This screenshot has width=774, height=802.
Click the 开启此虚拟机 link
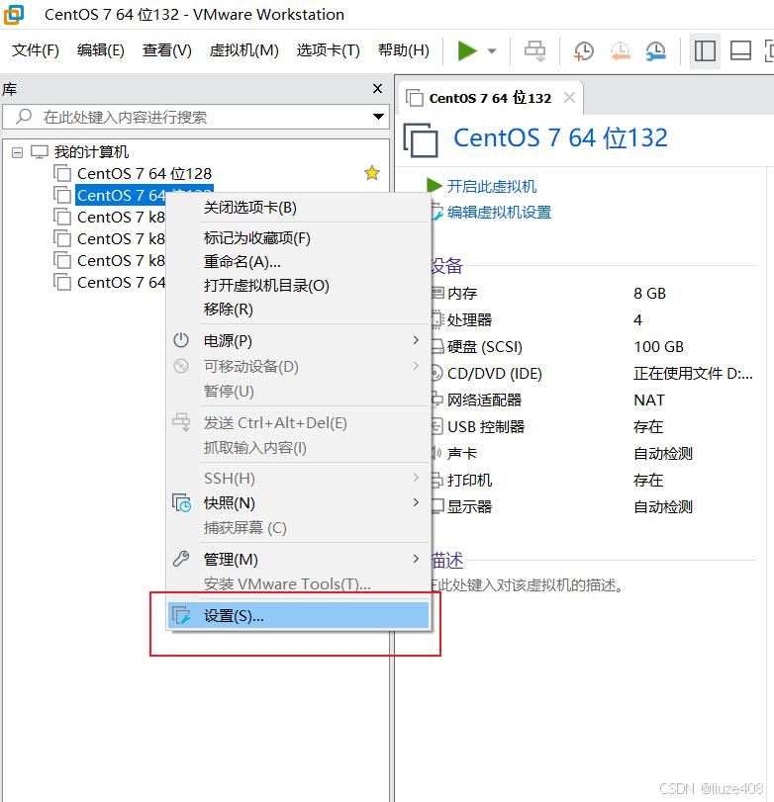[492, 187]
